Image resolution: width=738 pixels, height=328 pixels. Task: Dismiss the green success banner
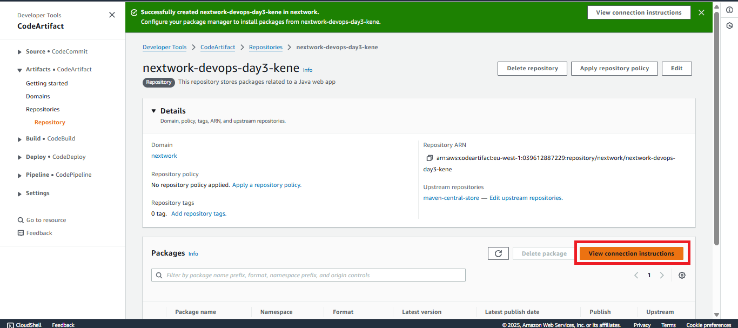[701, 12]
